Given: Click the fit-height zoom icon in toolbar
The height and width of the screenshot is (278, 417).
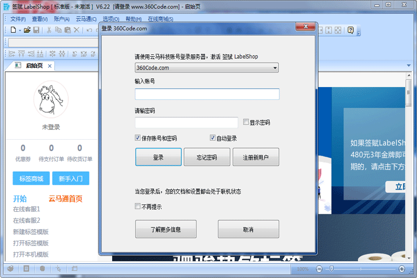Looking at the screenshot, I should (x=329, y=30).
